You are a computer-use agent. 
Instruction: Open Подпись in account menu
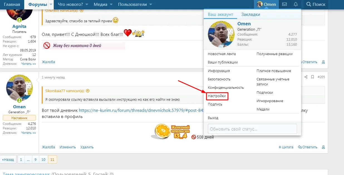pyautogui.click(x=215, y=104)
